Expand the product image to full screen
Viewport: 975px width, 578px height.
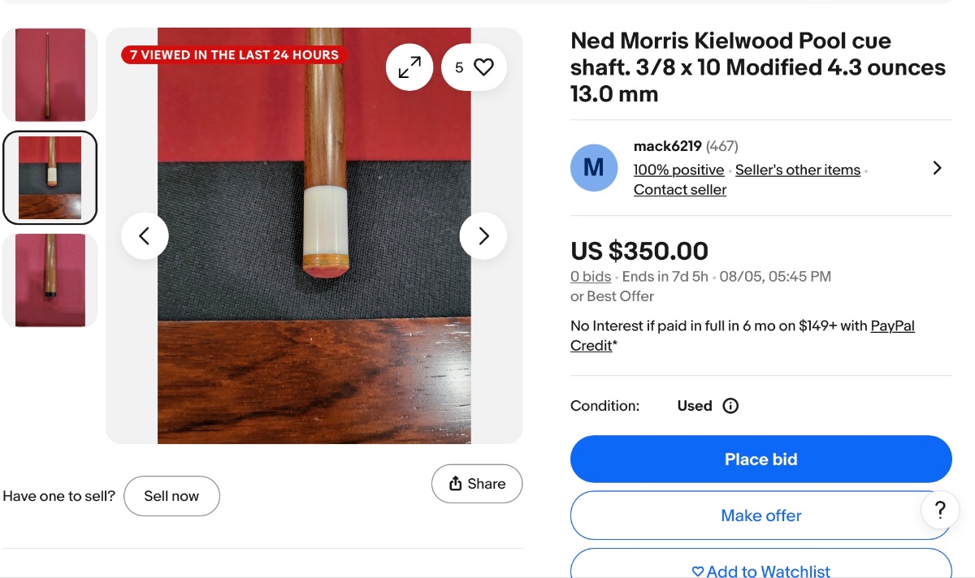[409, 67]
